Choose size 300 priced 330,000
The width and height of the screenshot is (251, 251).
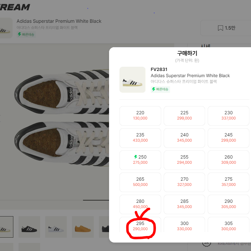(x=184, y=225)
